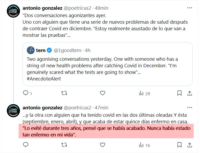Retweet the second tweet
This screenshot has width=200, height=153.
click(64, 145)
